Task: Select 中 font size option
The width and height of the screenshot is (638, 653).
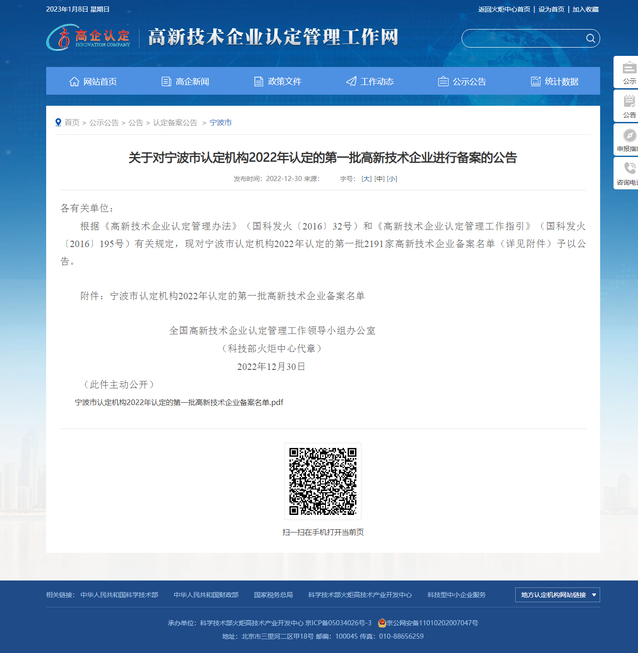Action: [379, 179]
